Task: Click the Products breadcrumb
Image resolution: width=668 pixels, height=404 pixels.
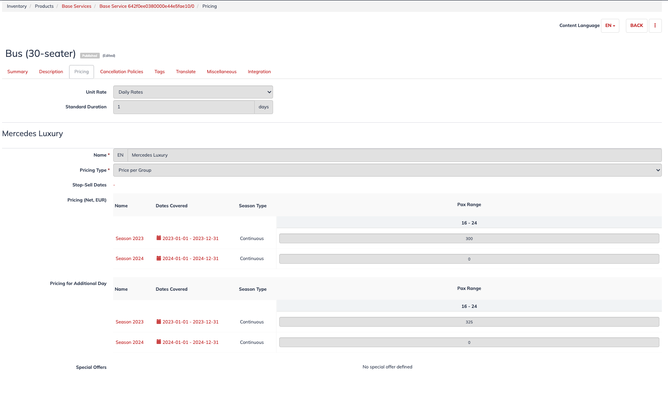Action: (x=44, y=6)
